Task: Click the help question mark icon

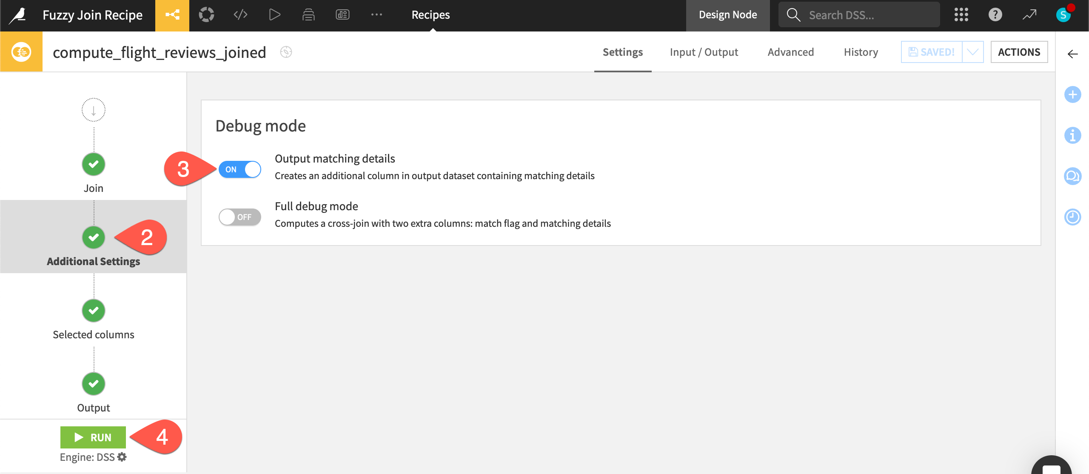Action: pyautogui.click(x=995, y=15)
